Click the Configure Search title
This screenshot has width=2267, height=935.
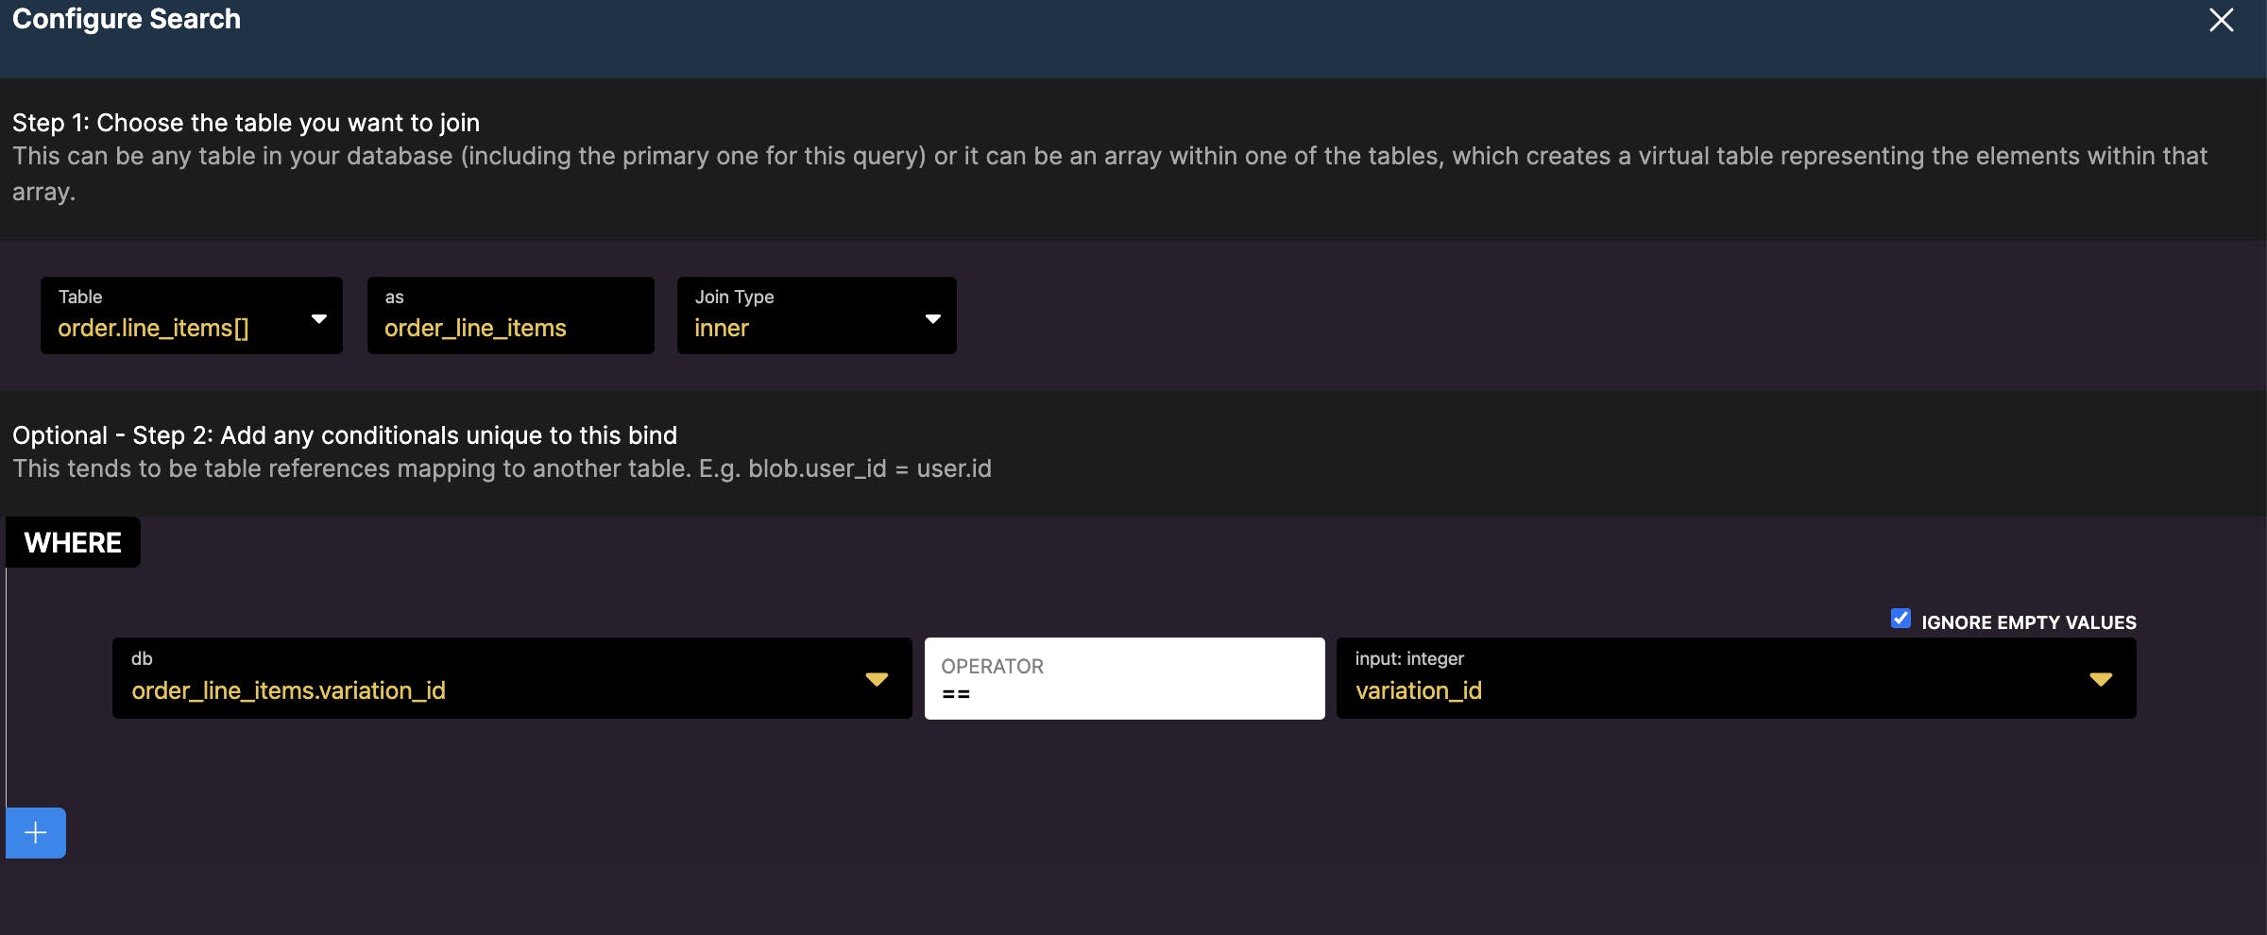tap(127, 19)
